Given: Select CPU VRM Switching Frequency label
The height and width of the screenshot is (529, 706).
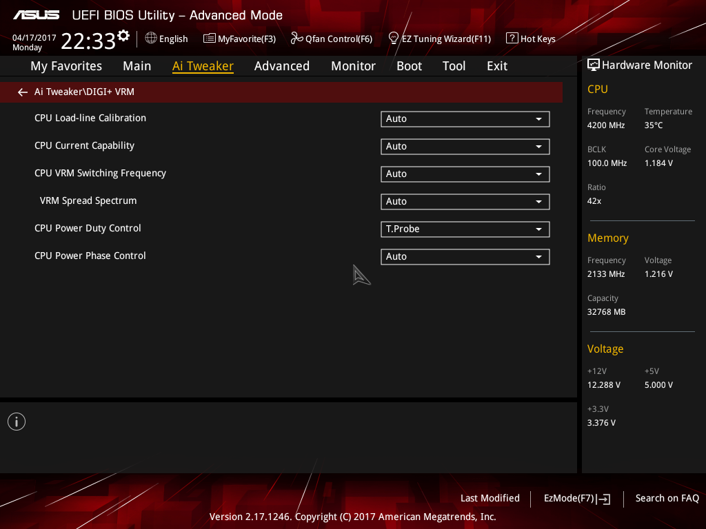Looking at the screenshot, I should (x=101, y=173).
